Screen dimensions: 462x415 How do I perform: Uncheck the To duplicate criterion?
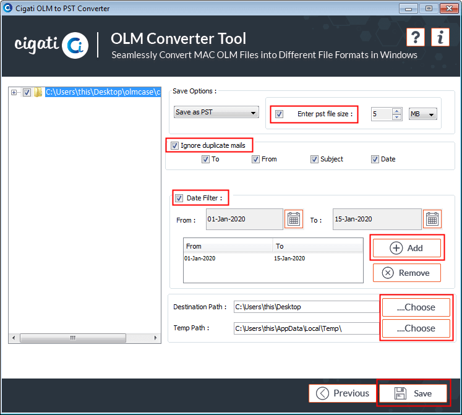point(205,159)
